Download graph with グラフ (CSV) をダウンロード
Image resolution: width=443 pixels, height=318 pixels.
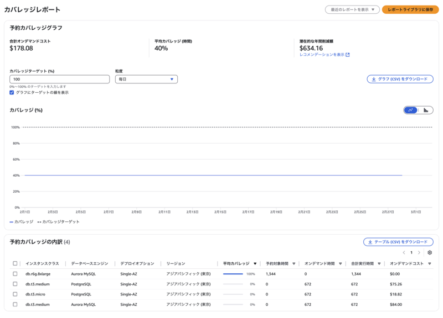point(400,79)
